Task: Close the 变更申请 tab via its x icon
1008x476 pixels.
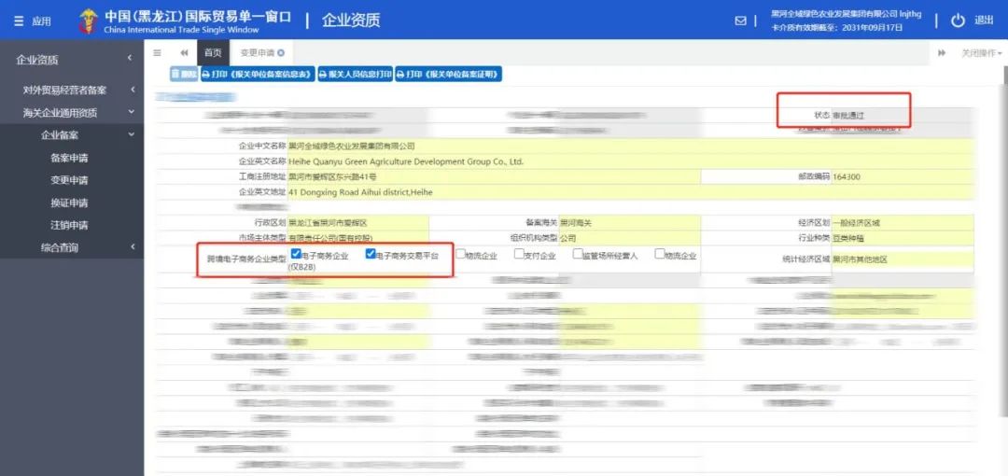Action: (280, 53)
